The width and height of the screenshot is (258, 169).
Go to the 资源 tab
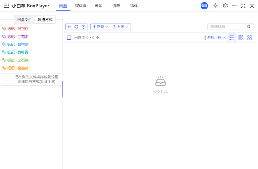[116, 6]
